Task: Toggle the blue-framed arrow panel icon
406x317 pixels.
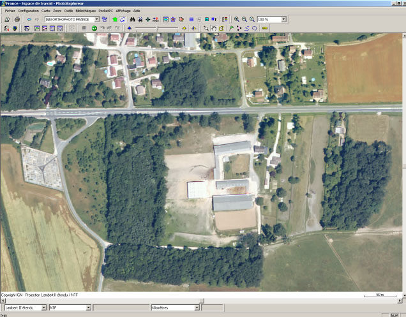Action: (166, 19)
